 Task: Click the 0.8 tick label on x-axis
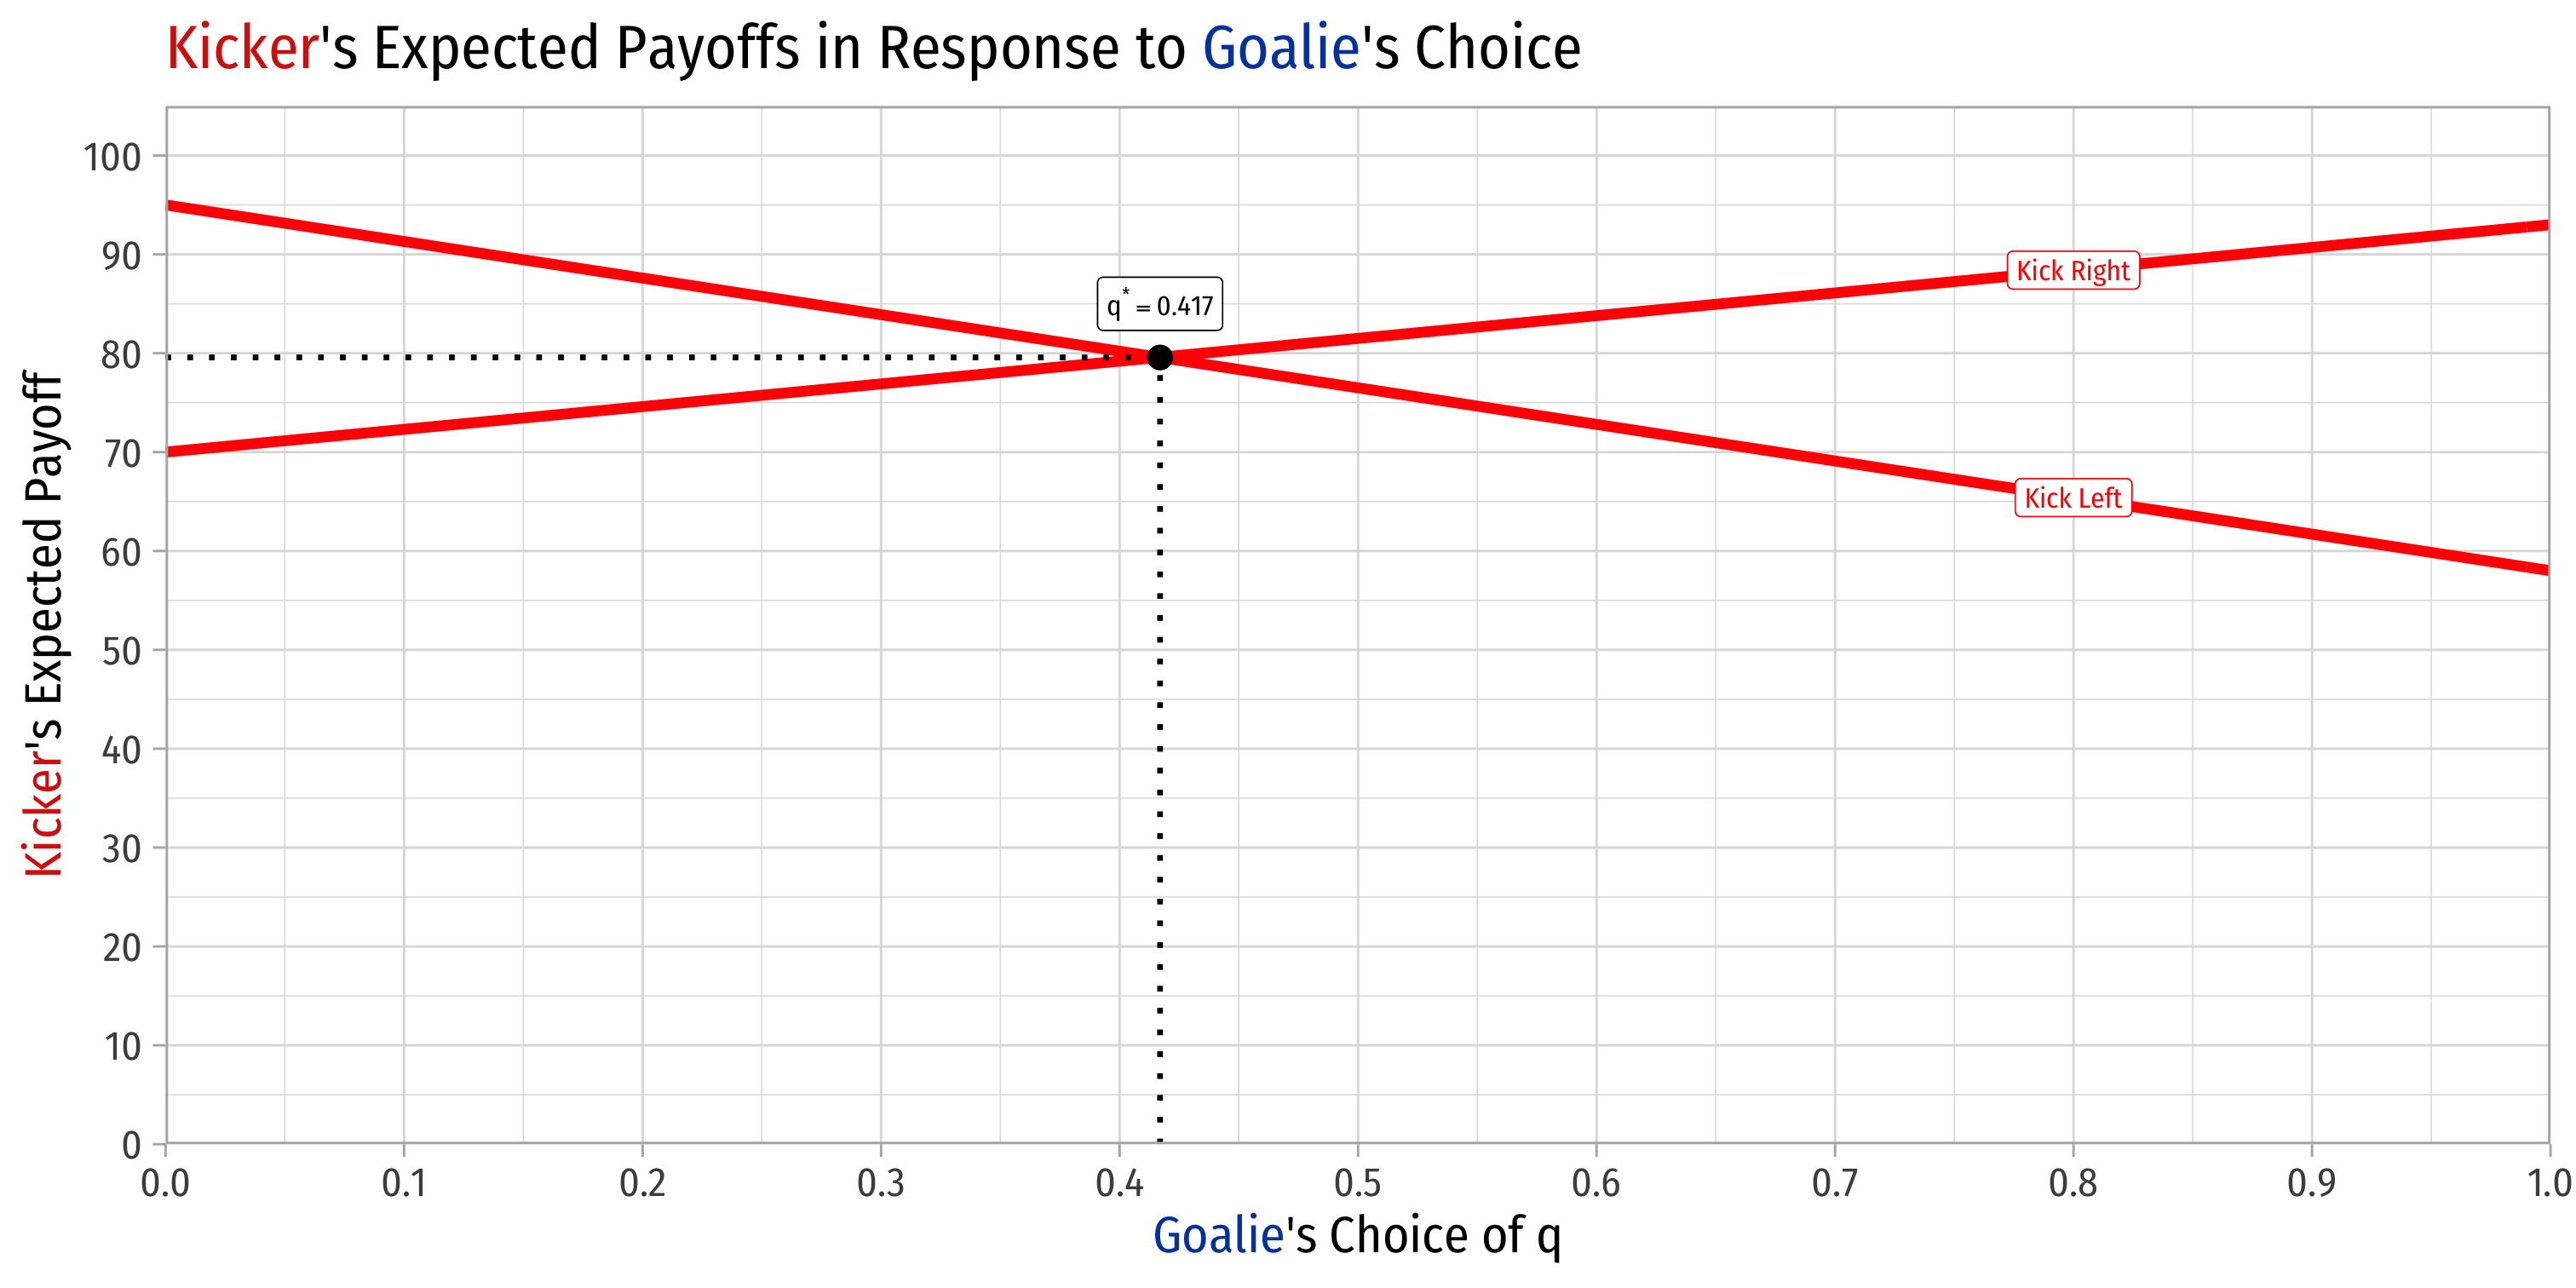(x=2073, y=1183)
